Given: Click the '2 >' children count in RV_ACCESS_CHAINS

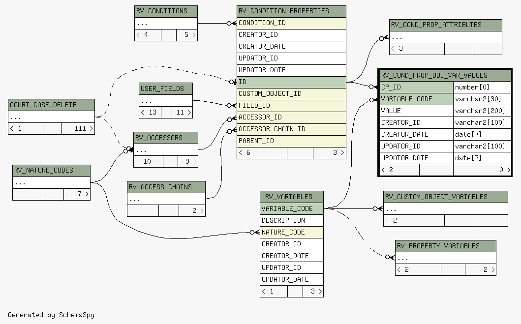Looking at the screenshot, I should coord(192,211).
